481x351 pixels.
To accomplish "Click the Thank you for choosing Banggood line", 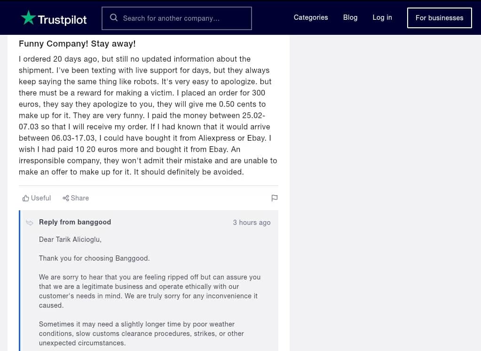I will click(94, 258).
